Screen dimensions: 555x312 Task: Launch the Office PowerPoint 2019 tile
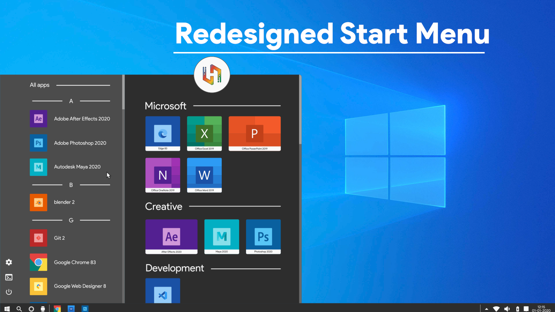pyautogui.click(x=255, y=133)
